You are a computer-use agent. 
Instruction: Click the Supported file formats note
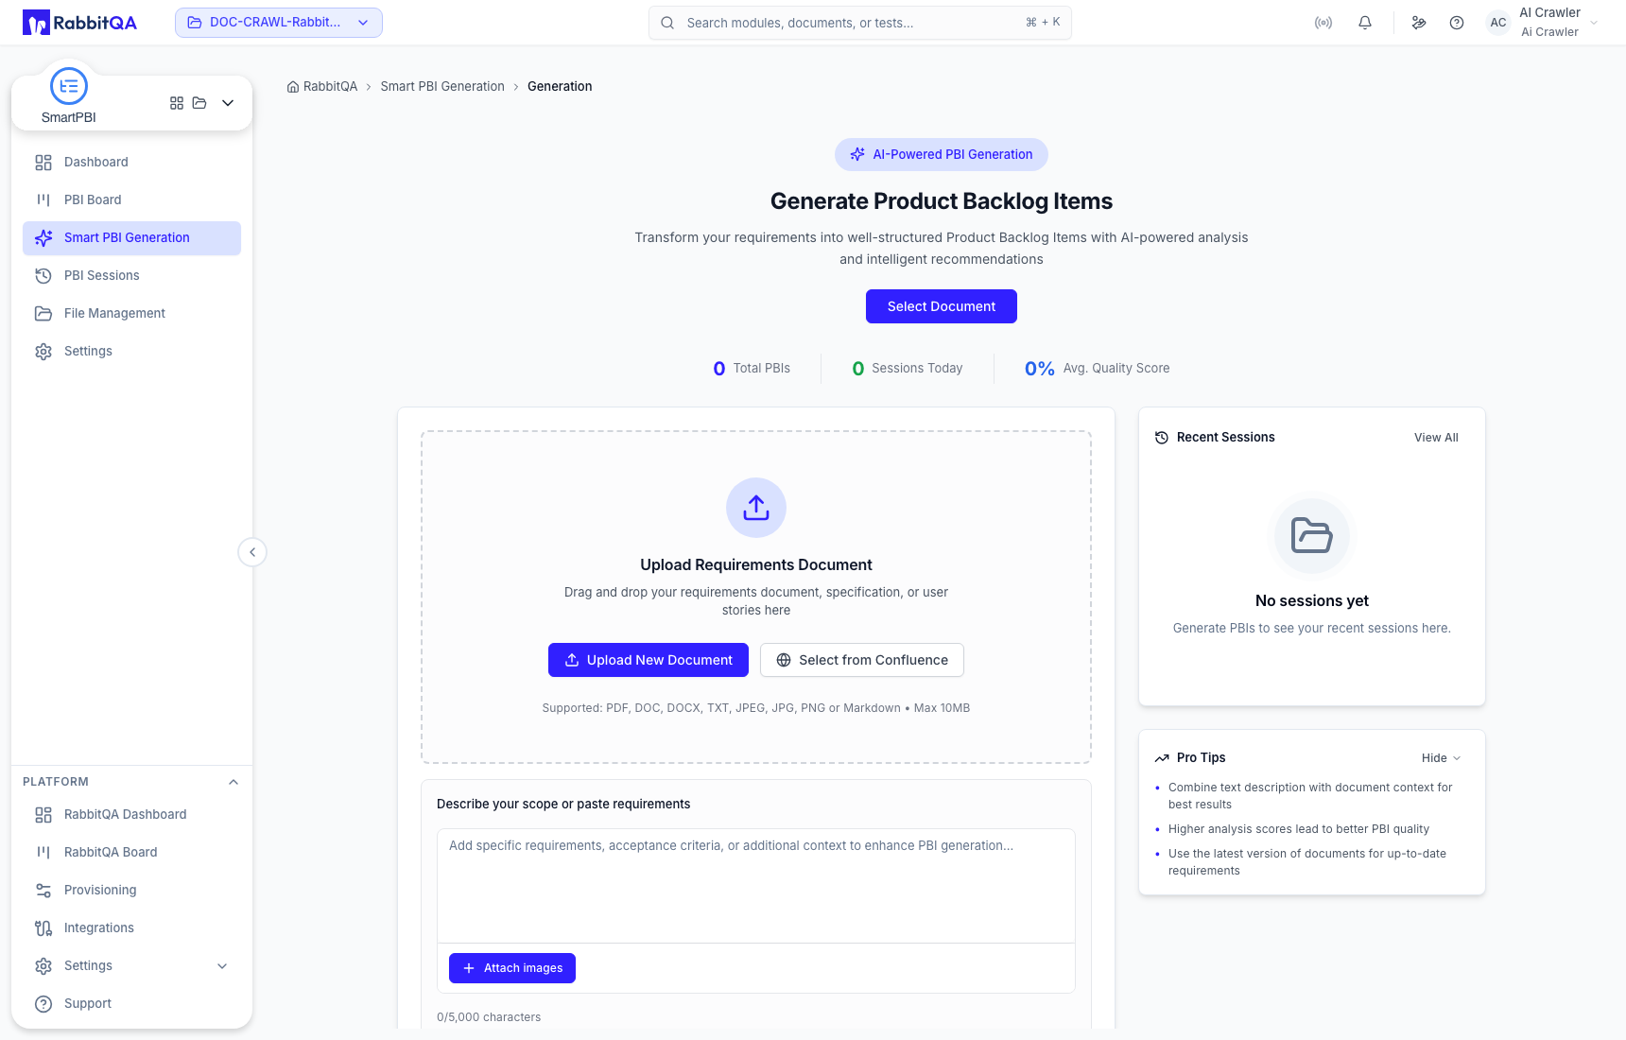click(x=756, y=708)
